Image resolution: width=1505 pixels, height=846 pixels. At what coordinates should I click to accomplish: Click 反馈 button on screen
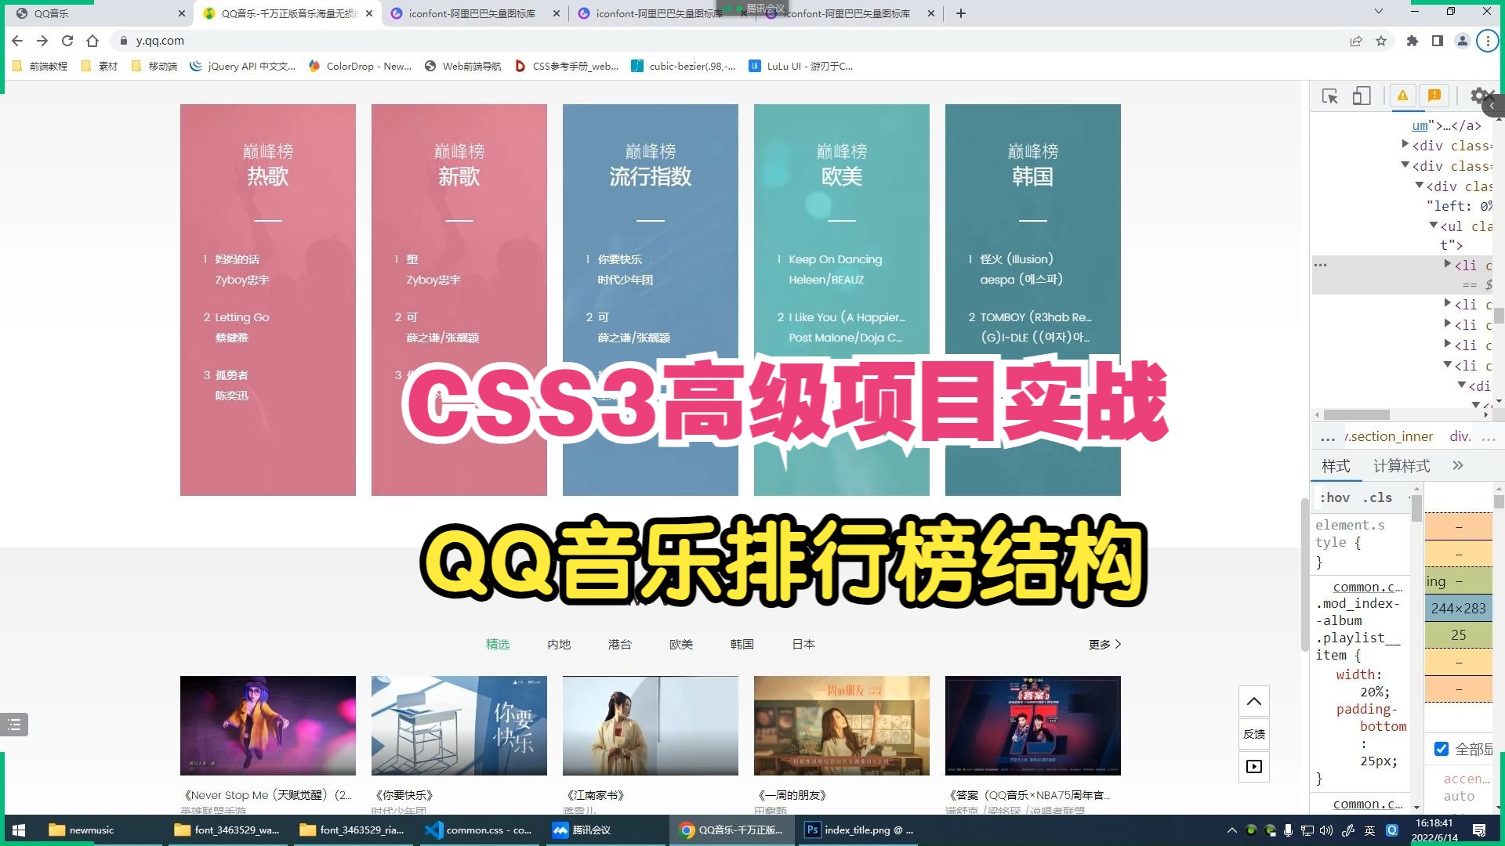pyautogui.click(x=1255, y=733)
